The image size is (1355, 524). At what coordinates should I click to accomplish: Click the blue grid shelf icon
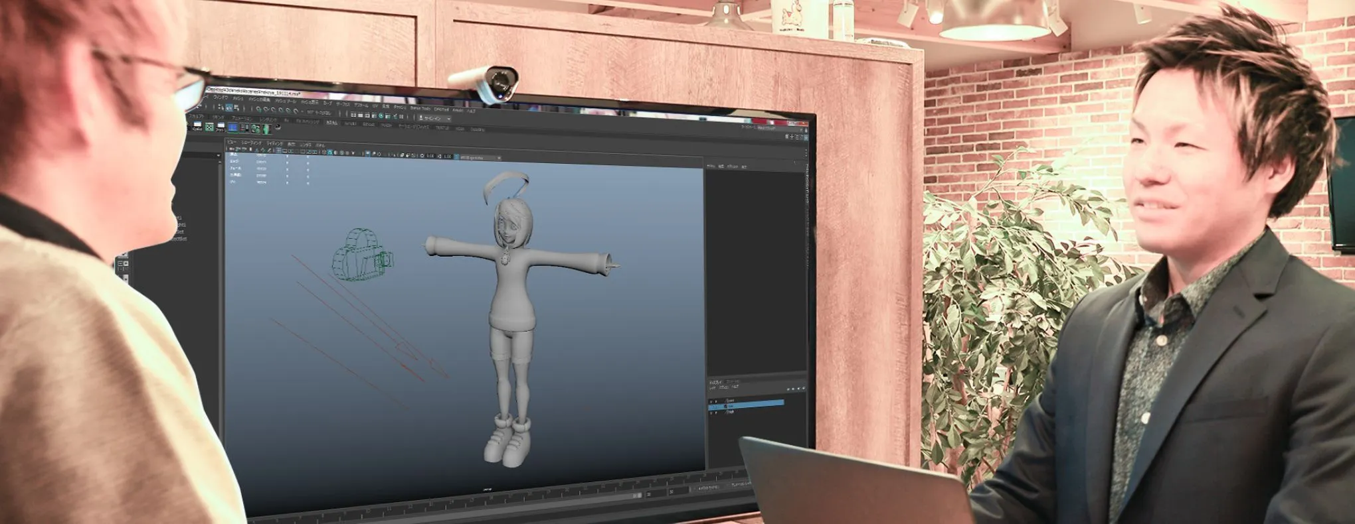233,127
